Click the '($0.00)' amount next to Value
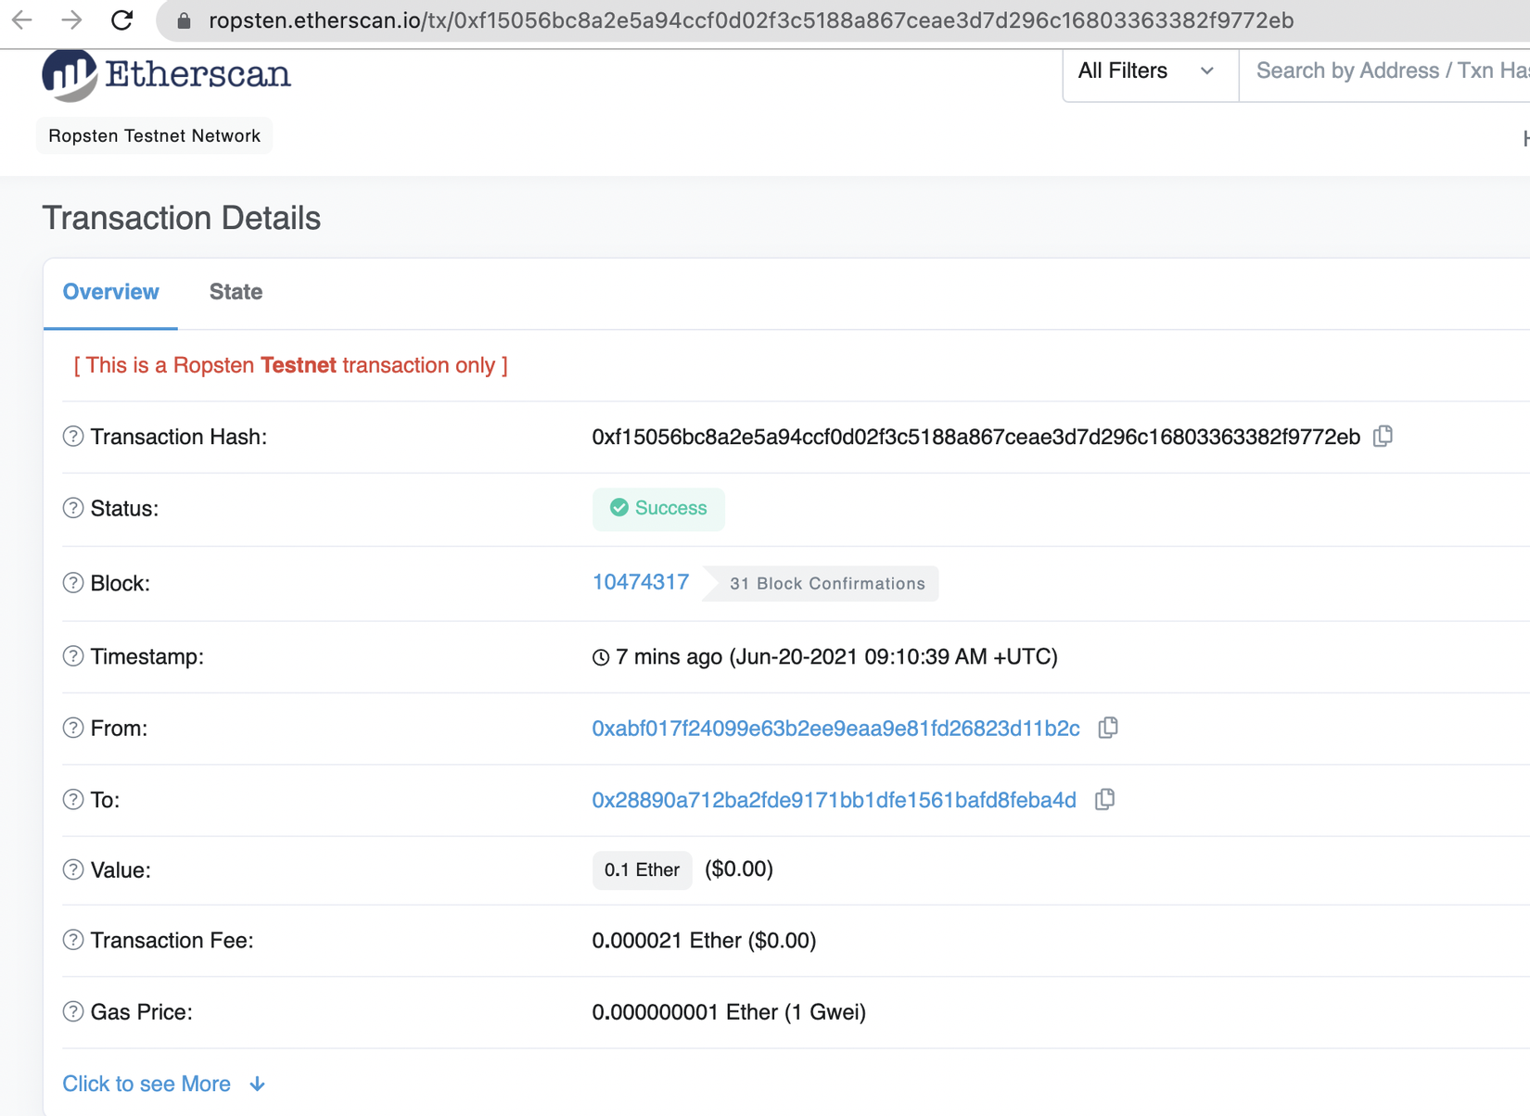The width and height of the screenshot is (1530, 1116). 739,869
